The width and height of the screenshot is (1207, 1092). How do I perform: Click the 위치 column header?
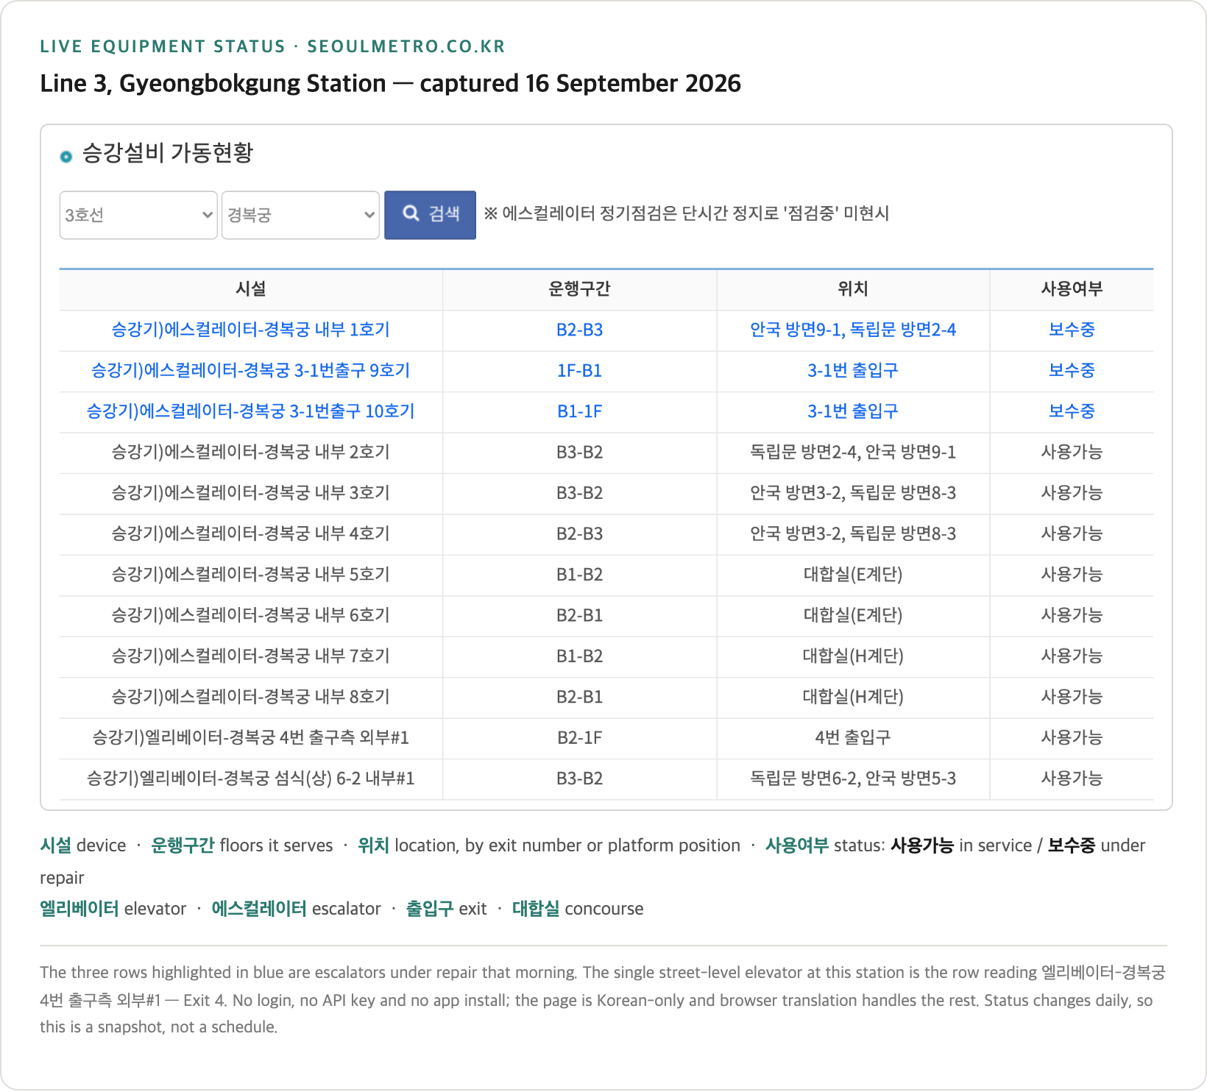(x=853, y=289)
